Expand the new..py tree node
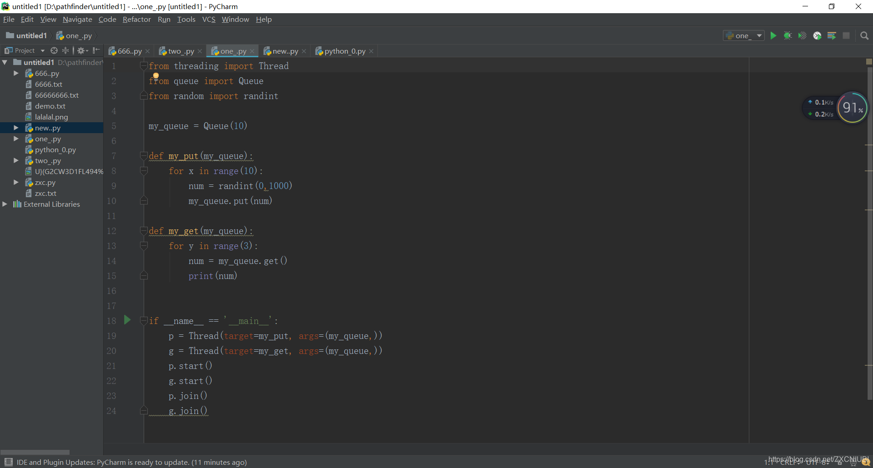873x468 pixels. pyautogui.click(x=16, y=128)
